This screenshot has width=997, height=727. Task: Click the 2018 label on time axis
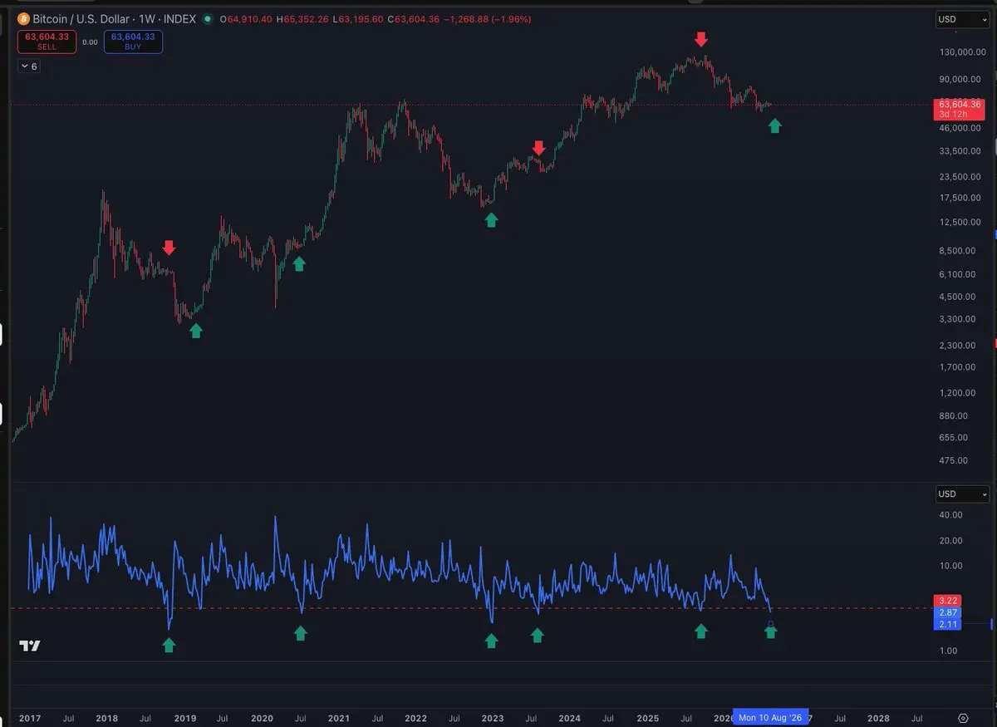coord(106,718)
